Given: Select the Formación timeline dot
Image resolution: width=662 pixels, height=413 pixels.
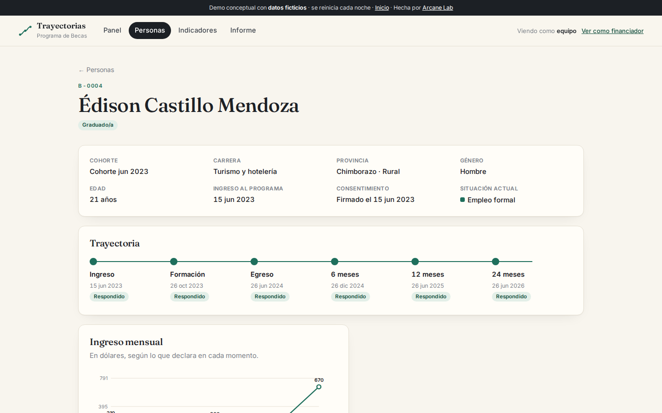Looking at the screenshot, I should tap(174, 262).
